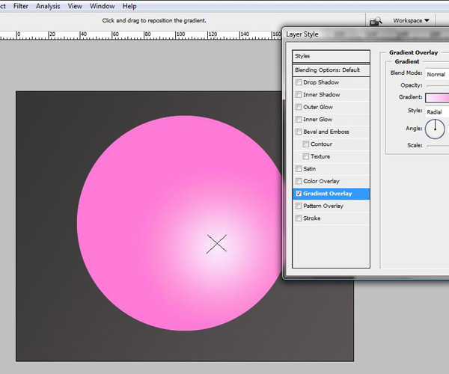Open the Analysis menu
The width and height of the screenshot is (449, 374).
(48, 6)
